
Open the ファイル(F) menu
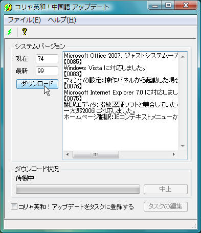coord(24,20)
